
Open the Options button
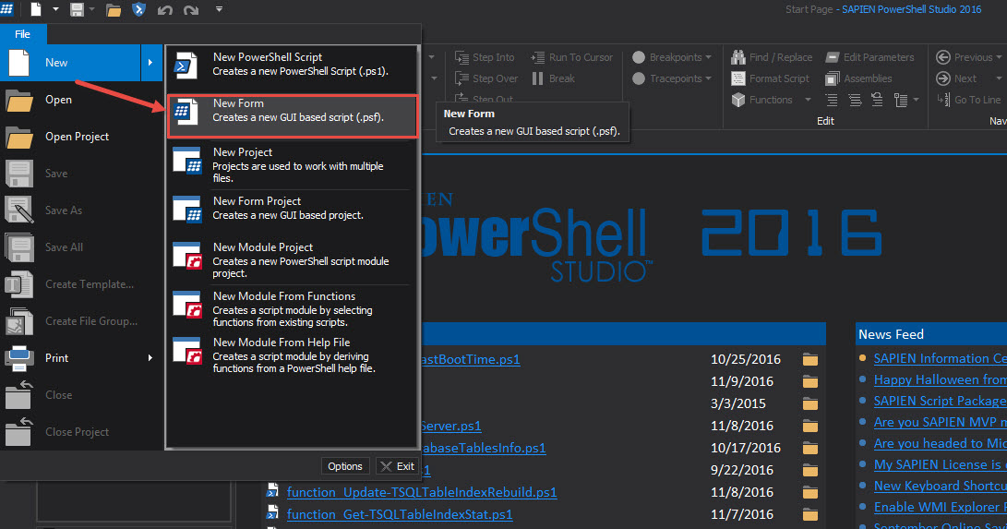[x=345, y=466]
